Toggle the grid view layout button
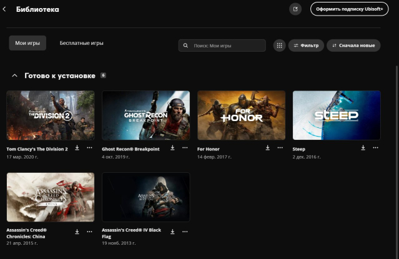The width and height of the screenshot is (399, 259). pyautogui.click(x=279, y=46)
